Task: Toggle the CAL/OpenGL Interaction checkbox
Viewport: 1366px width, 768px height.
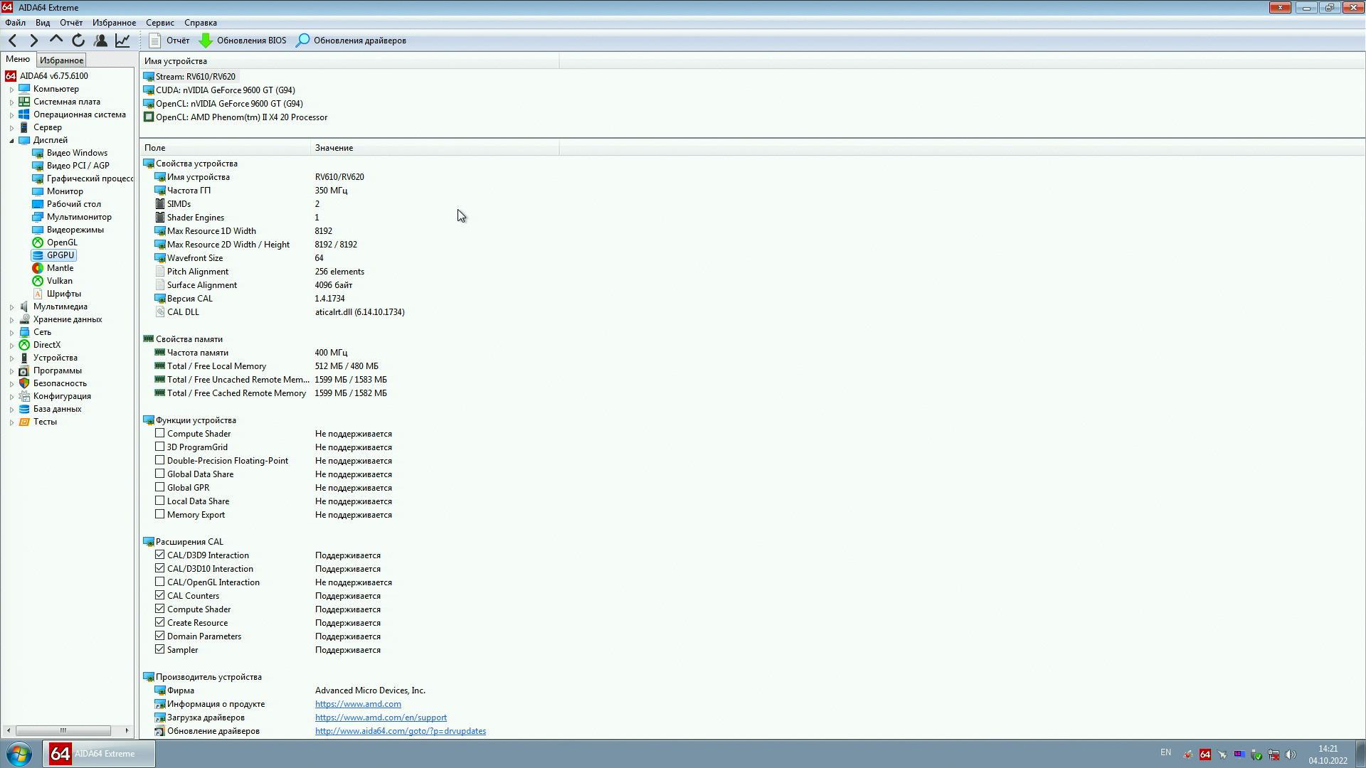Action: [160, 582]
